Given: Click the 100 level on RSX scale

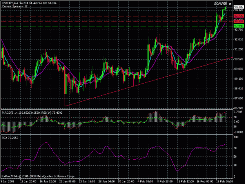Looking at the screenshot, I should (236, 137).
